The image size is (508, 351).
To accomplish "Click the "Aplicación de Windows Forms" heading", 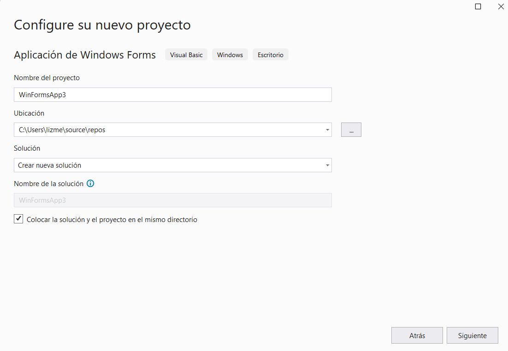I will point(84,54).
